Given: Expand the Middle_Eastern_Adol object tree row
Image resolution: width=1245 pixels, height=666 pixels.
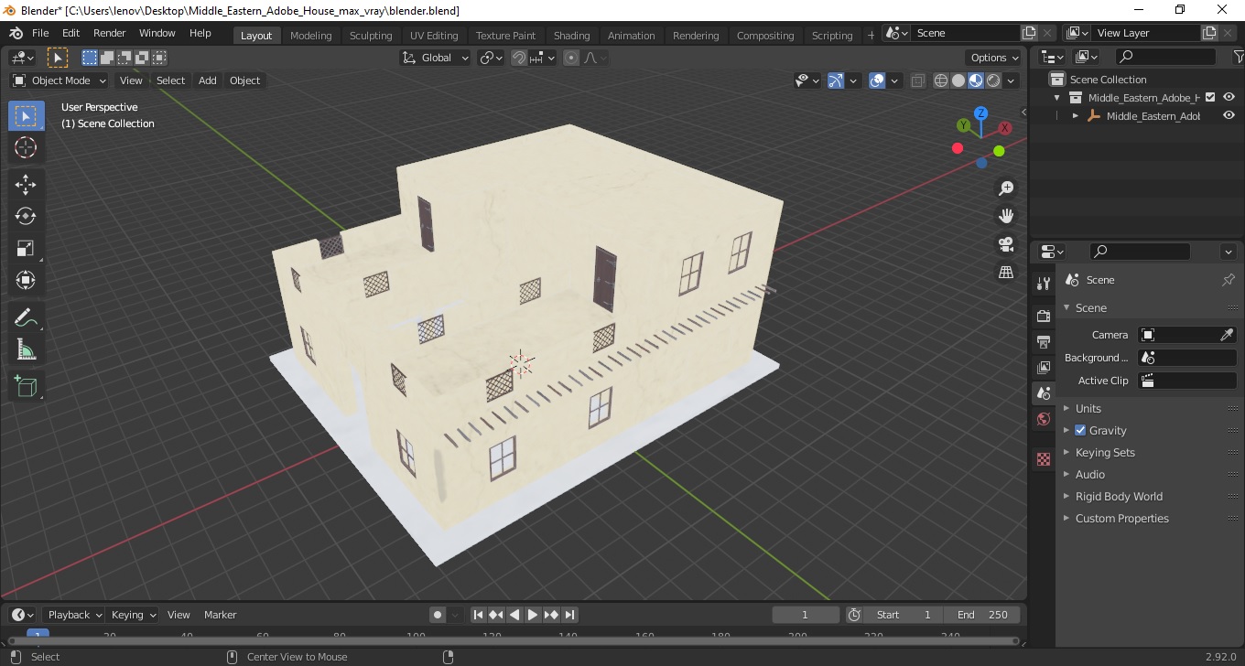Looking at the screenshot, I should tap(1076, 116).
